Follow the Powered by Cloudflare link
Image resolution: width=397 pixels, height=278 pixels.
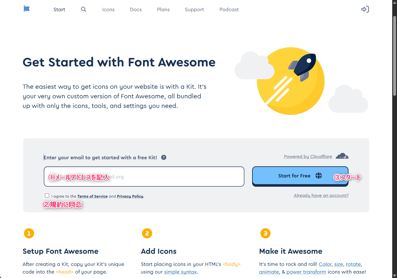tap(308, 156)
